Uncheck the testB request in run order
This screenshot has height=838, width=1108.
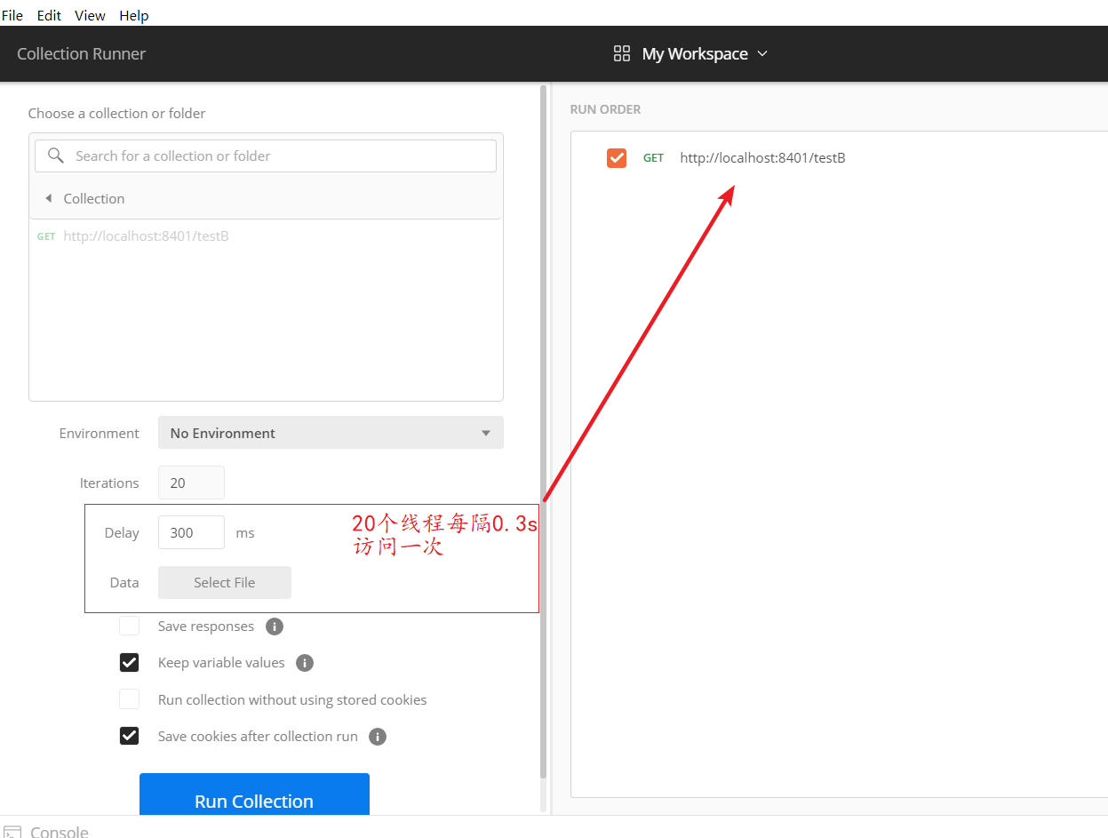tap(617, 157)
